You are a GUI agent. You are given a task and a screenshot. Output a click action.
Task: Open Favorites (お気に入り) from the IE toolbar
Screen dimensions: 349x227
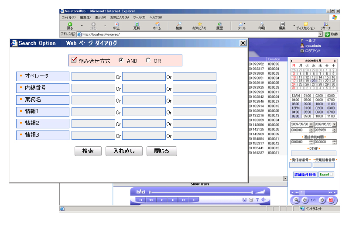(199, 25)
